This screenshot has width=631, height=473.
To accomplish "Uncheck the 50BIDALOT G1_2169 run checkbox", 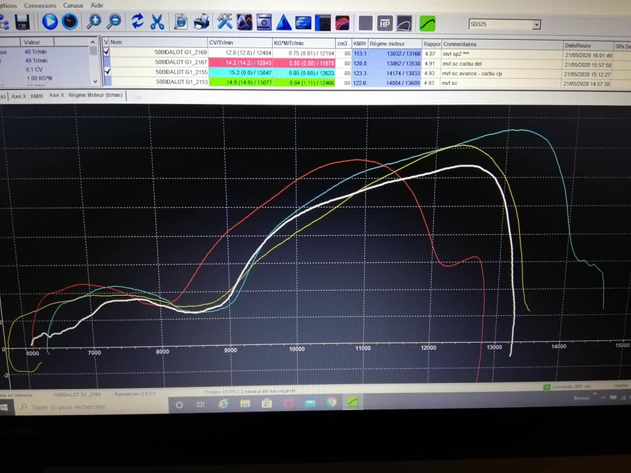I will [106, 52].
